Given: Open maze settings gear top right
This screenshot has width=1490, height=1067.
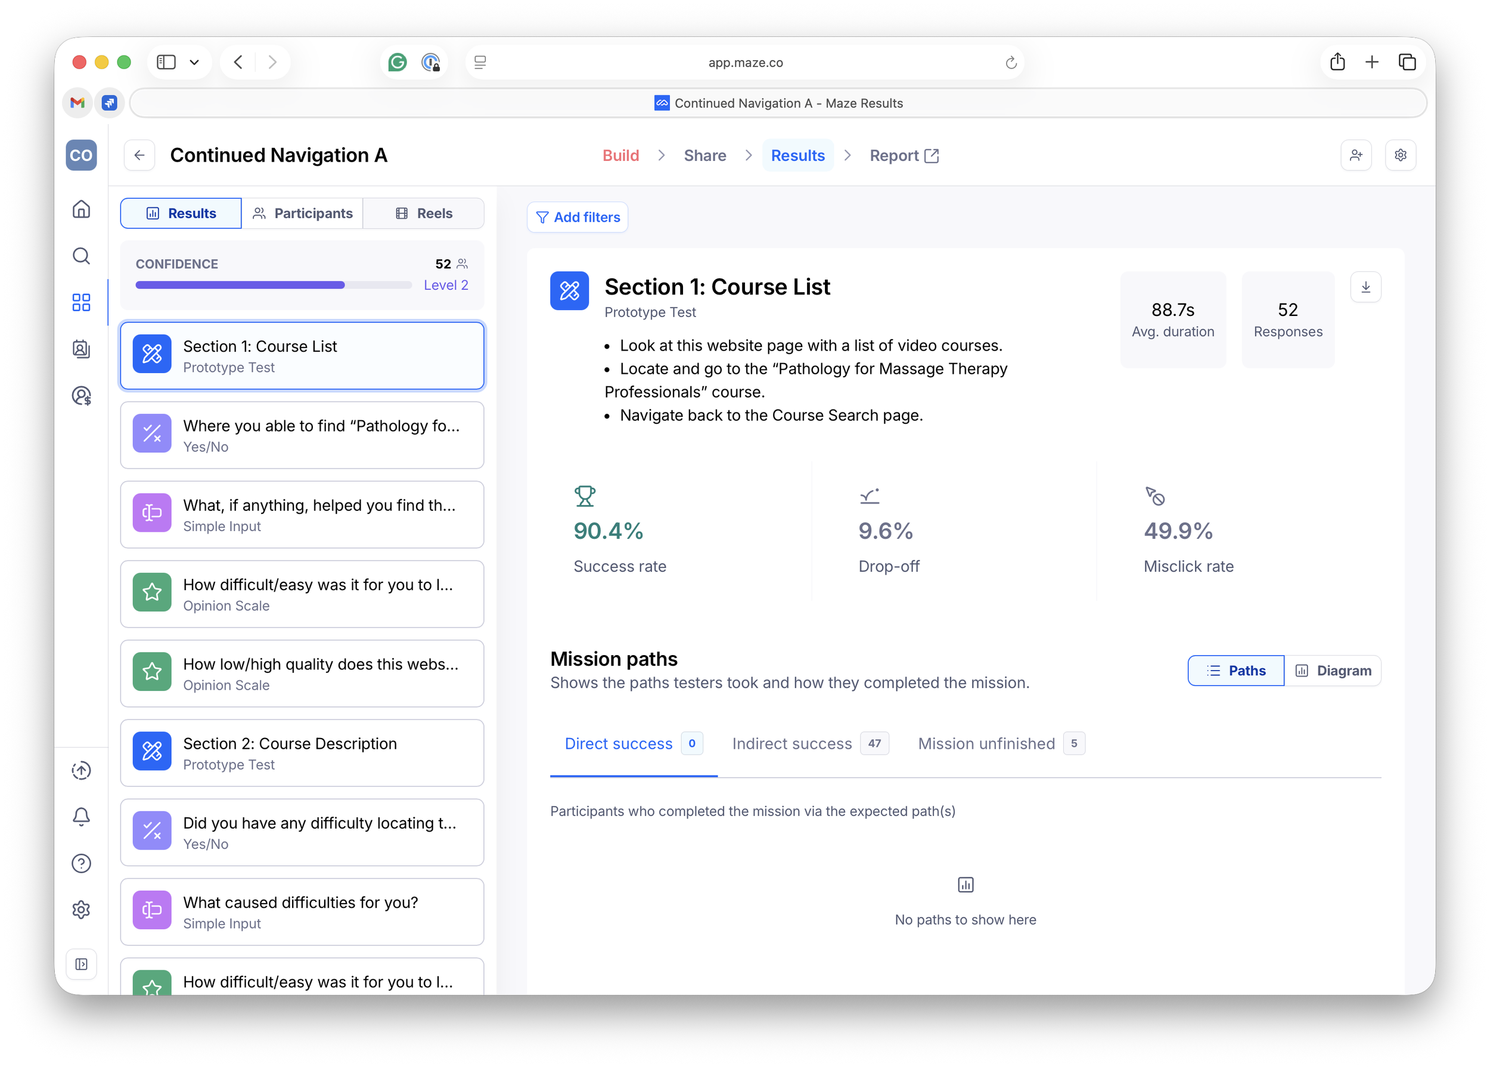Looking at the screenshot, I should (x=1400, y=155).
